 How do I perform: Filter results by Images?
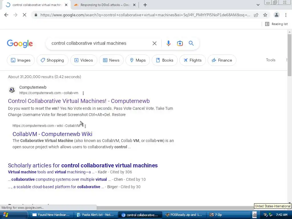coord(21,60)
